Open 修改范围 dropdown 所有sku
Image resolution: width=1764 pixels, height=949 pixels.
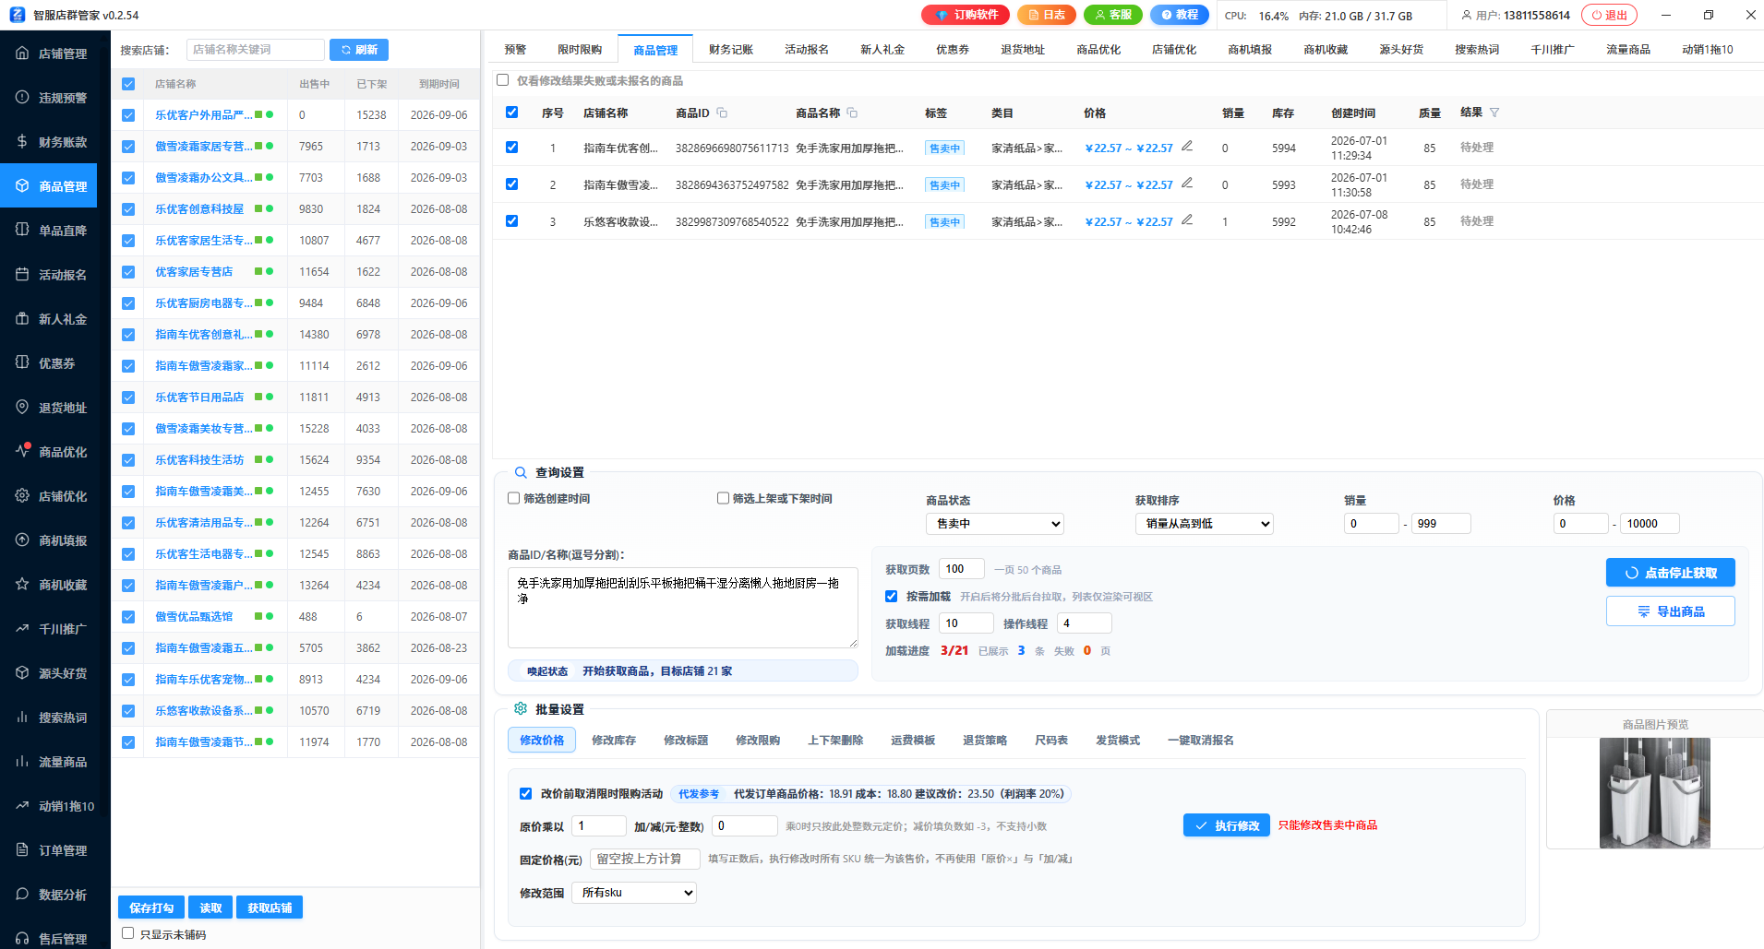pos(634,893)
